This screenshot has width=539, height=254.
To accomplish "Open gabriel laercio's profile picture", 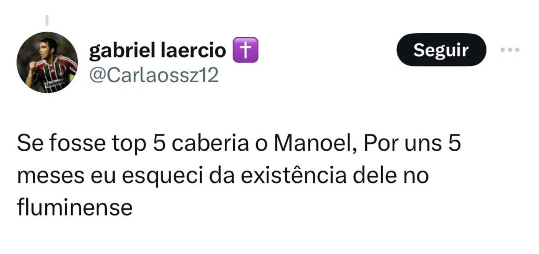I will point(47,62).
